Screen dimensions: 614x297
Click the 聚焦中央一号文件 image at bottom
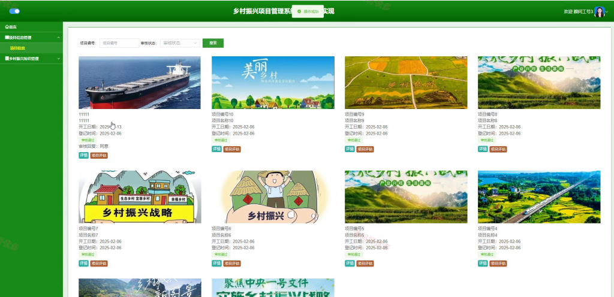pos(273,287)
